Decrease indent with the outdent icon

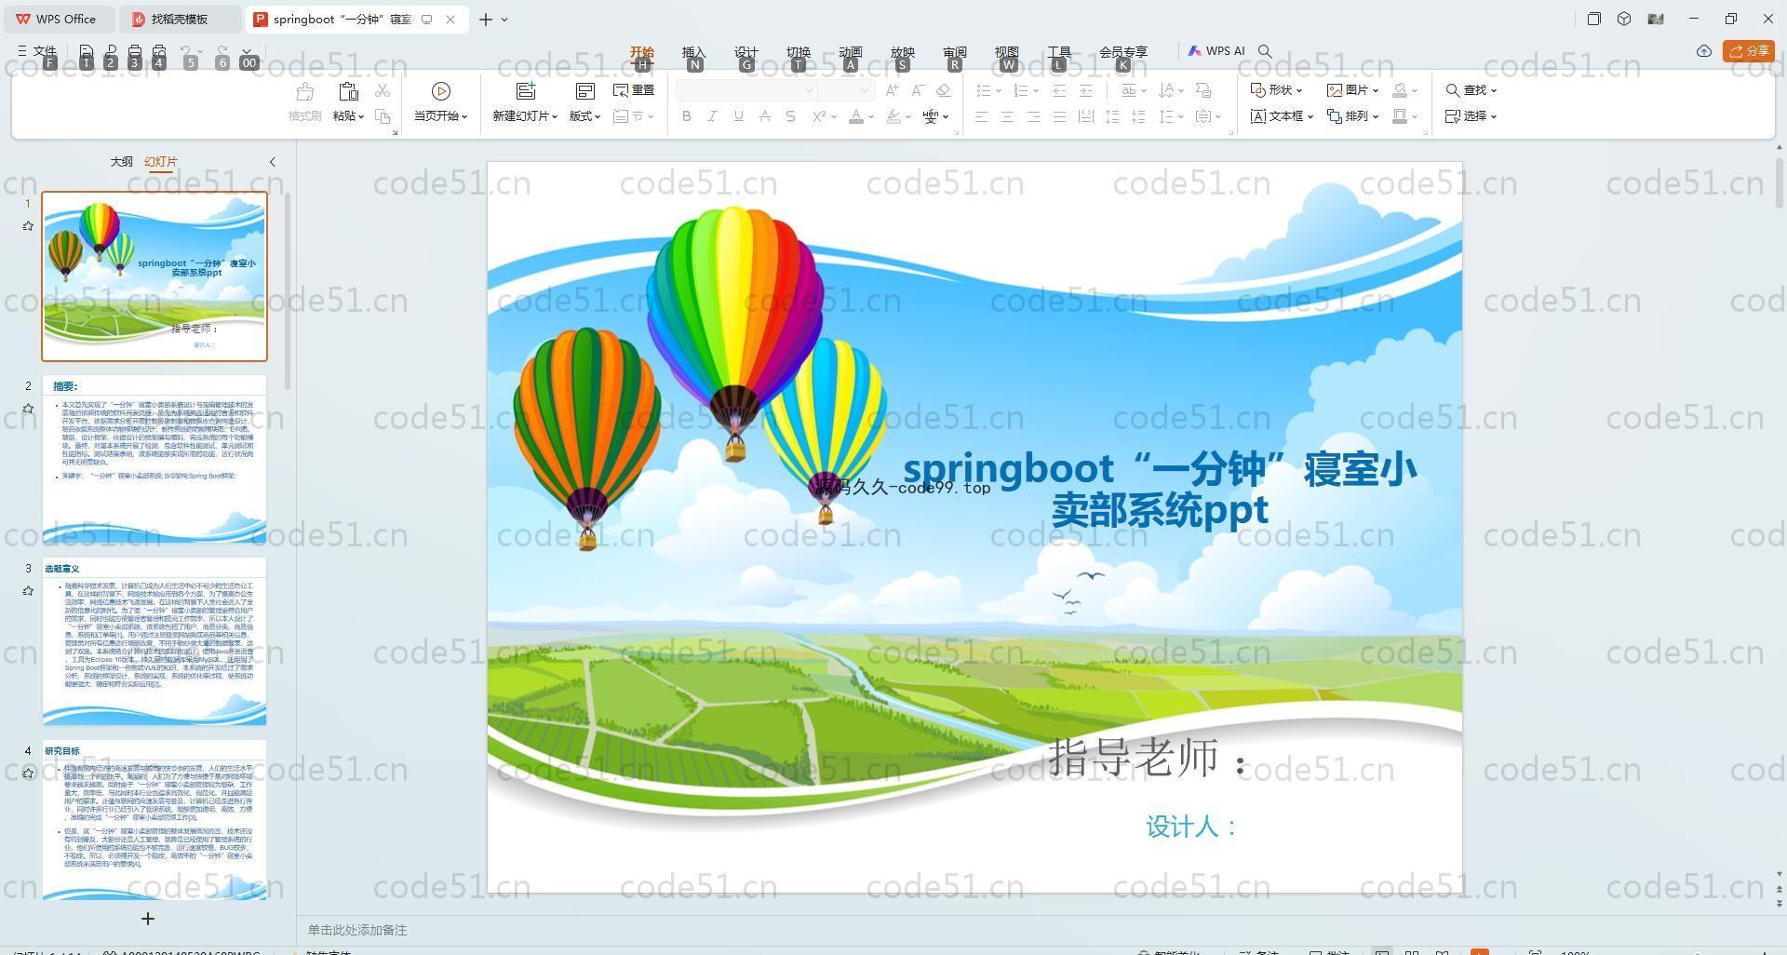[1059, 90]
